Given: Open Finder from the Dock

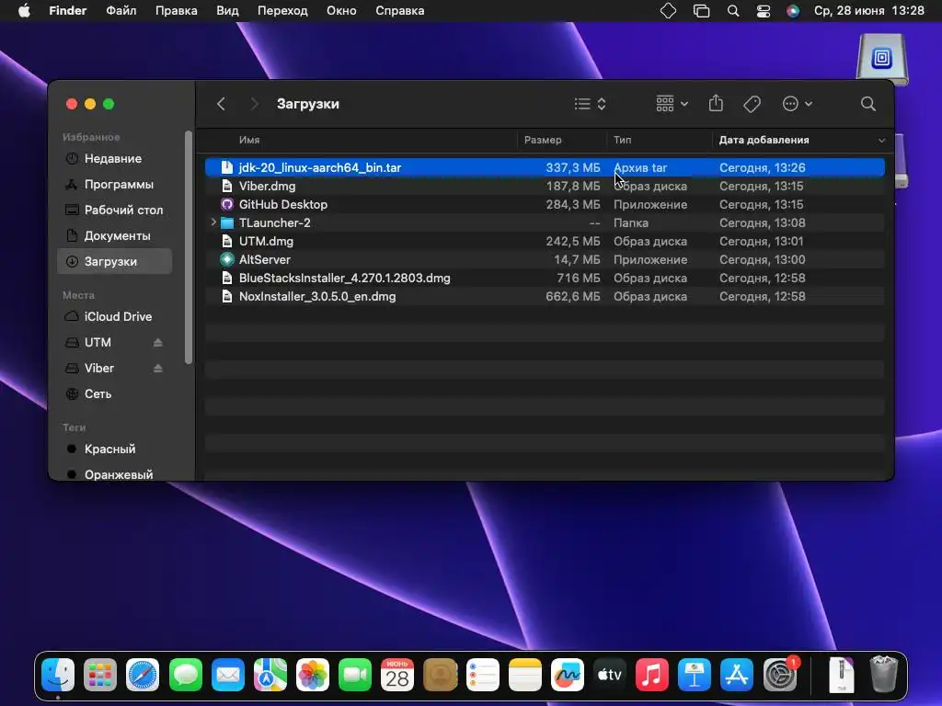Looking at the screenshot, I should [x=58, y=675].
